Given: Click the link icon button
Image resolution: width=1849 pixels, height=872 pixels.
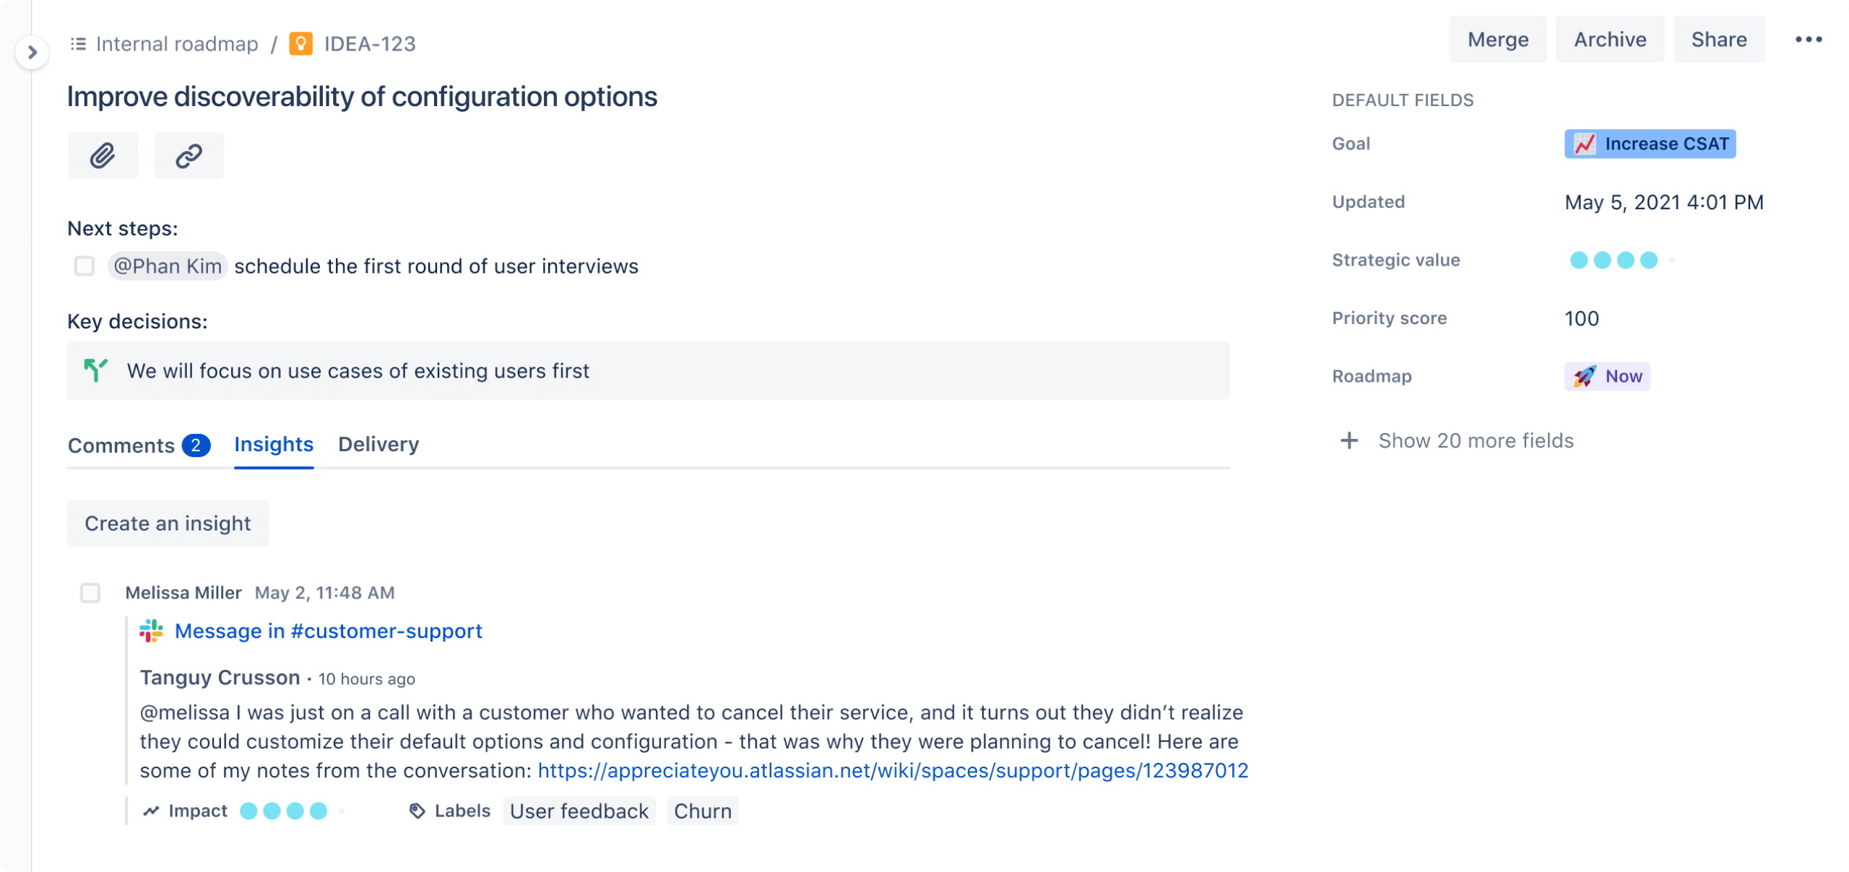Looking at the screenshot, I should point(189,155).
